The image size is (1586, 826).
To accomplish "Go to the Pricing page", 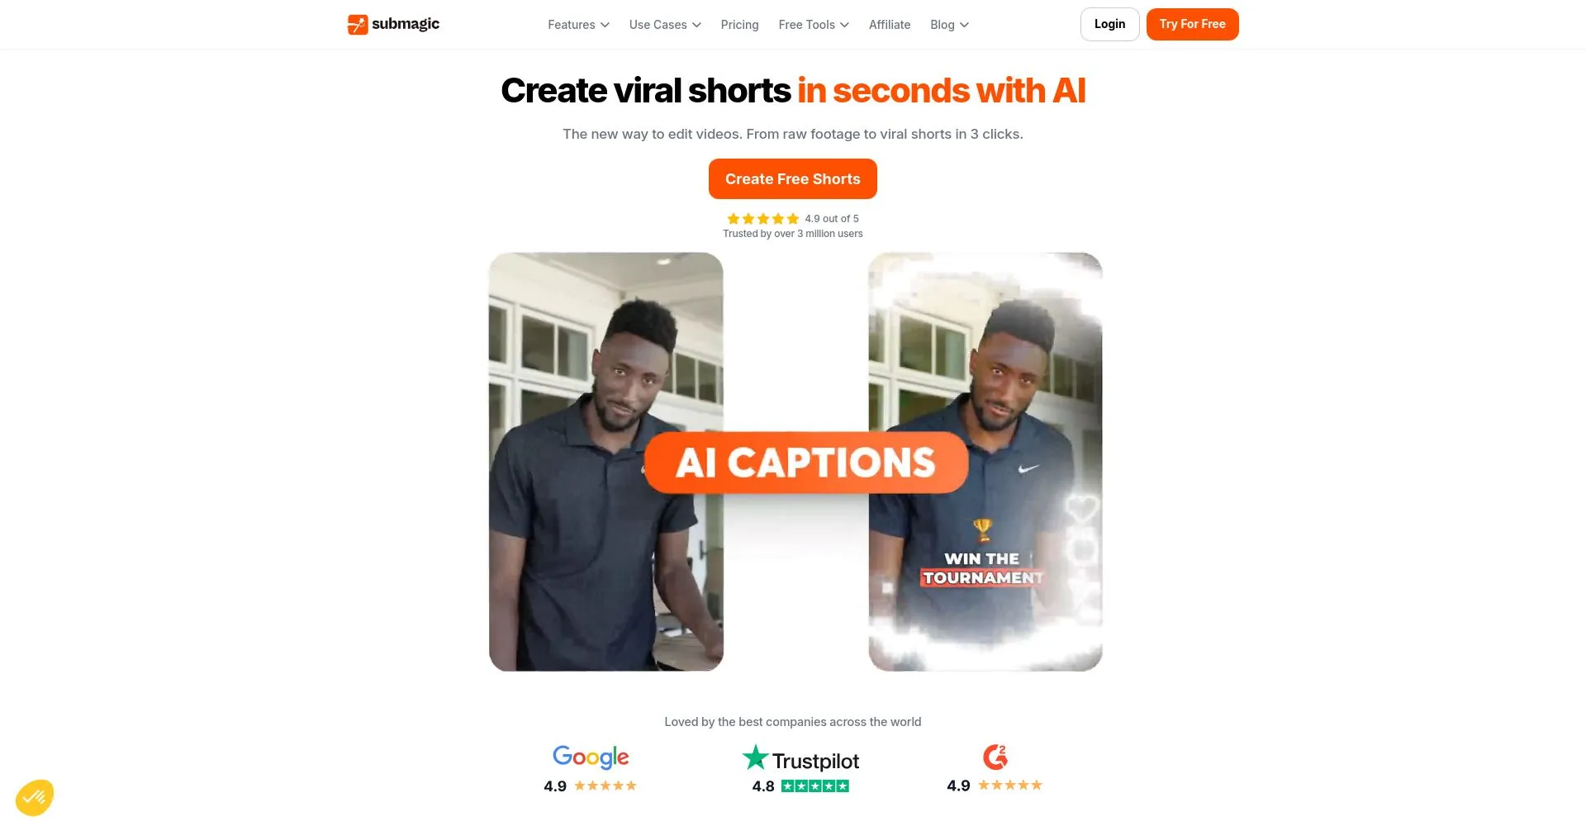I will [x=739, y=25].
